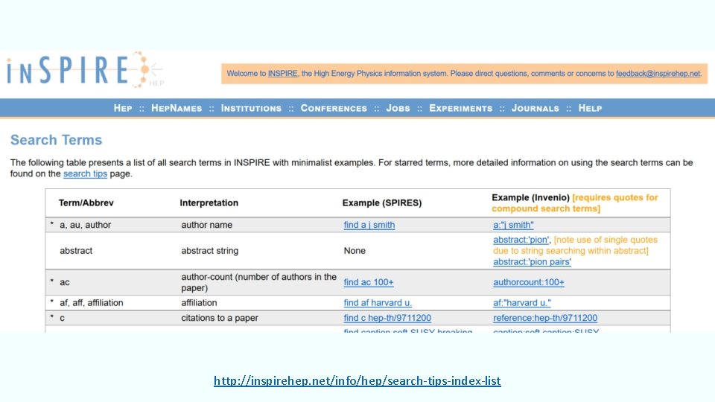Go to the Journals section
The image size is (715, 402).
tap(535, 108)
